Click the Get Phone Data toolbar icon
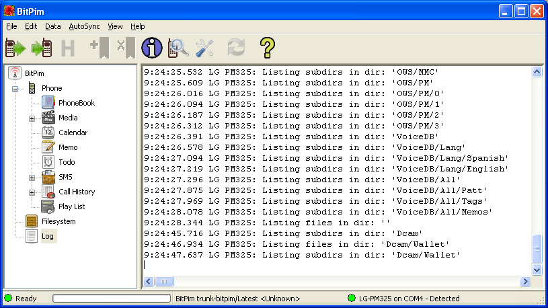The width and height of the screenshot is (548, 308). point(15,48)
